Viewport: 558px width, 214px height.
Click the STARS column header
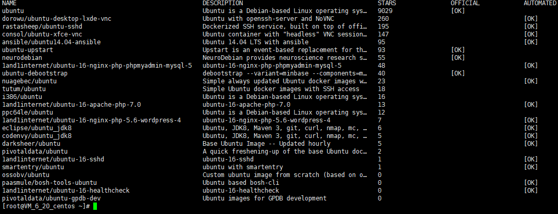pos(387,3)
